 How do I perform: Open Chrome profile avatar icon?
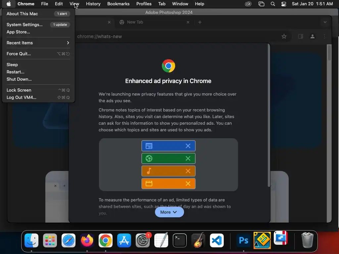(313, 36)
